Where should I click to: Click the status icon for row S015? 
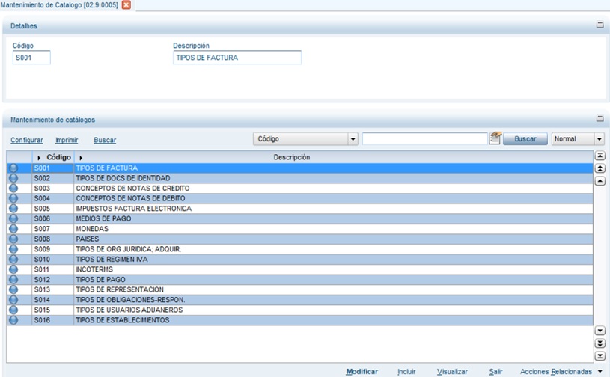pyautogui.click(x=13, y=310)
